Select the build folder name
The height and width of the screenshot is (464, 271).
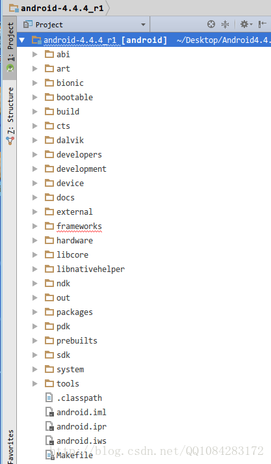coord(68,111)
